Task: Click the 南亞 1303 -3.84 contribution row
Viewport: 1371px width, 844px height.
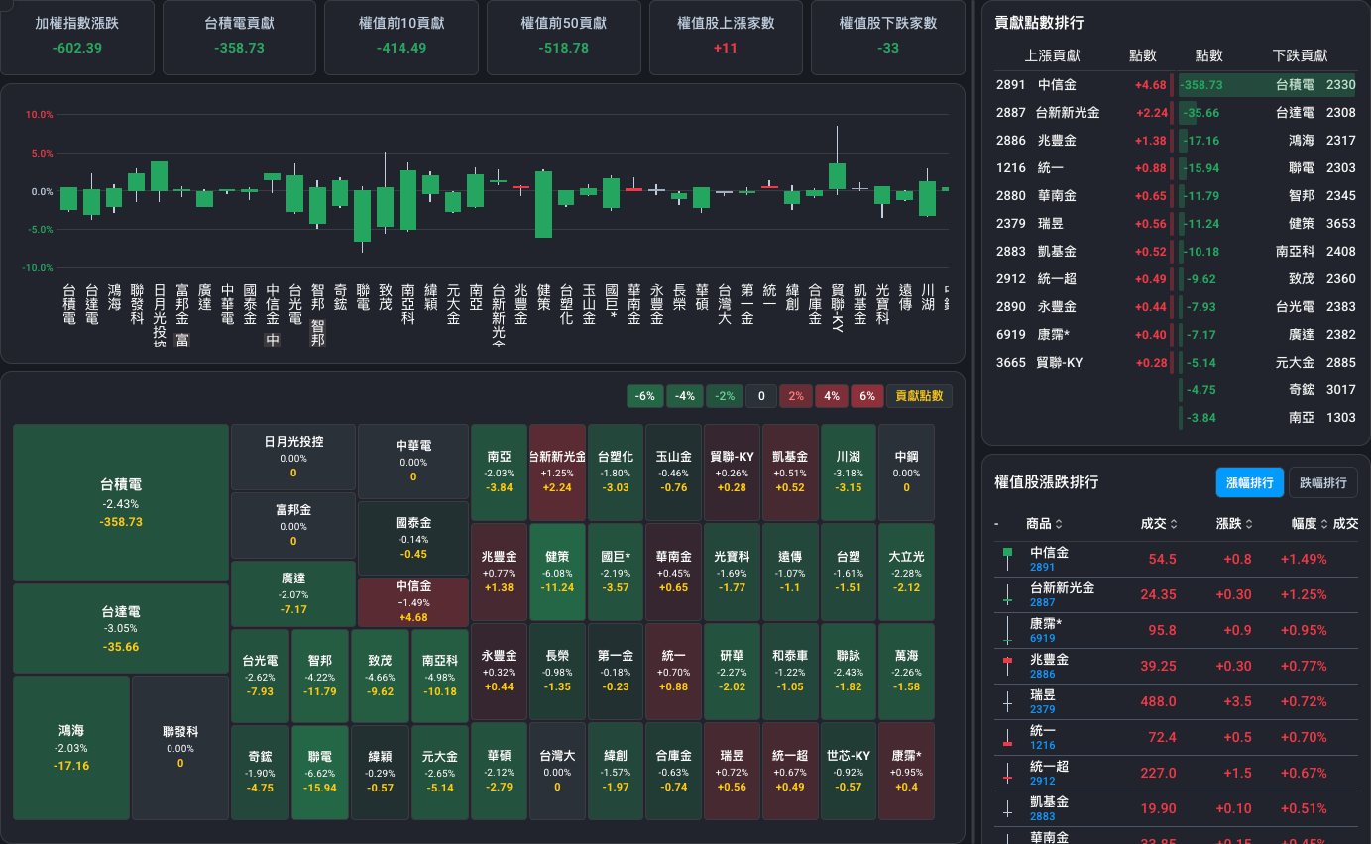Action: point(1267,418)
